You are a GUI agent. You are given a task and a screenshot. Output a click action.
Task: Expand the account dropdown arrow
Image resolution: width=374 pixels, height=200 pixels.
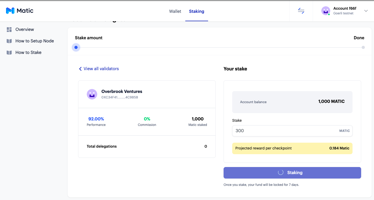[x=366, y=11]
